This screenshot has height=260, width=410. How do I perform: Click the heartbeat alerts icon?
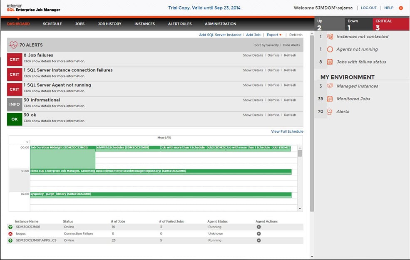point(13,45)
